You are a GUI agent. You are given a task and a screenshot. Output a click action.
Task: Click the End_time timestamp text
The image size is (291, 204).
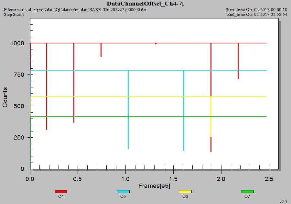coord(257,15)
